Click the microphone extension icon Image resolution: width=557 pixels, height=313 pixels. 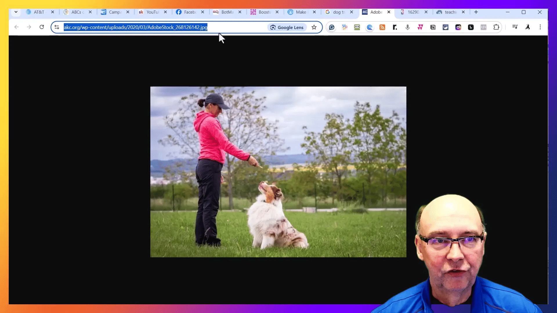[x=408, y=27]
